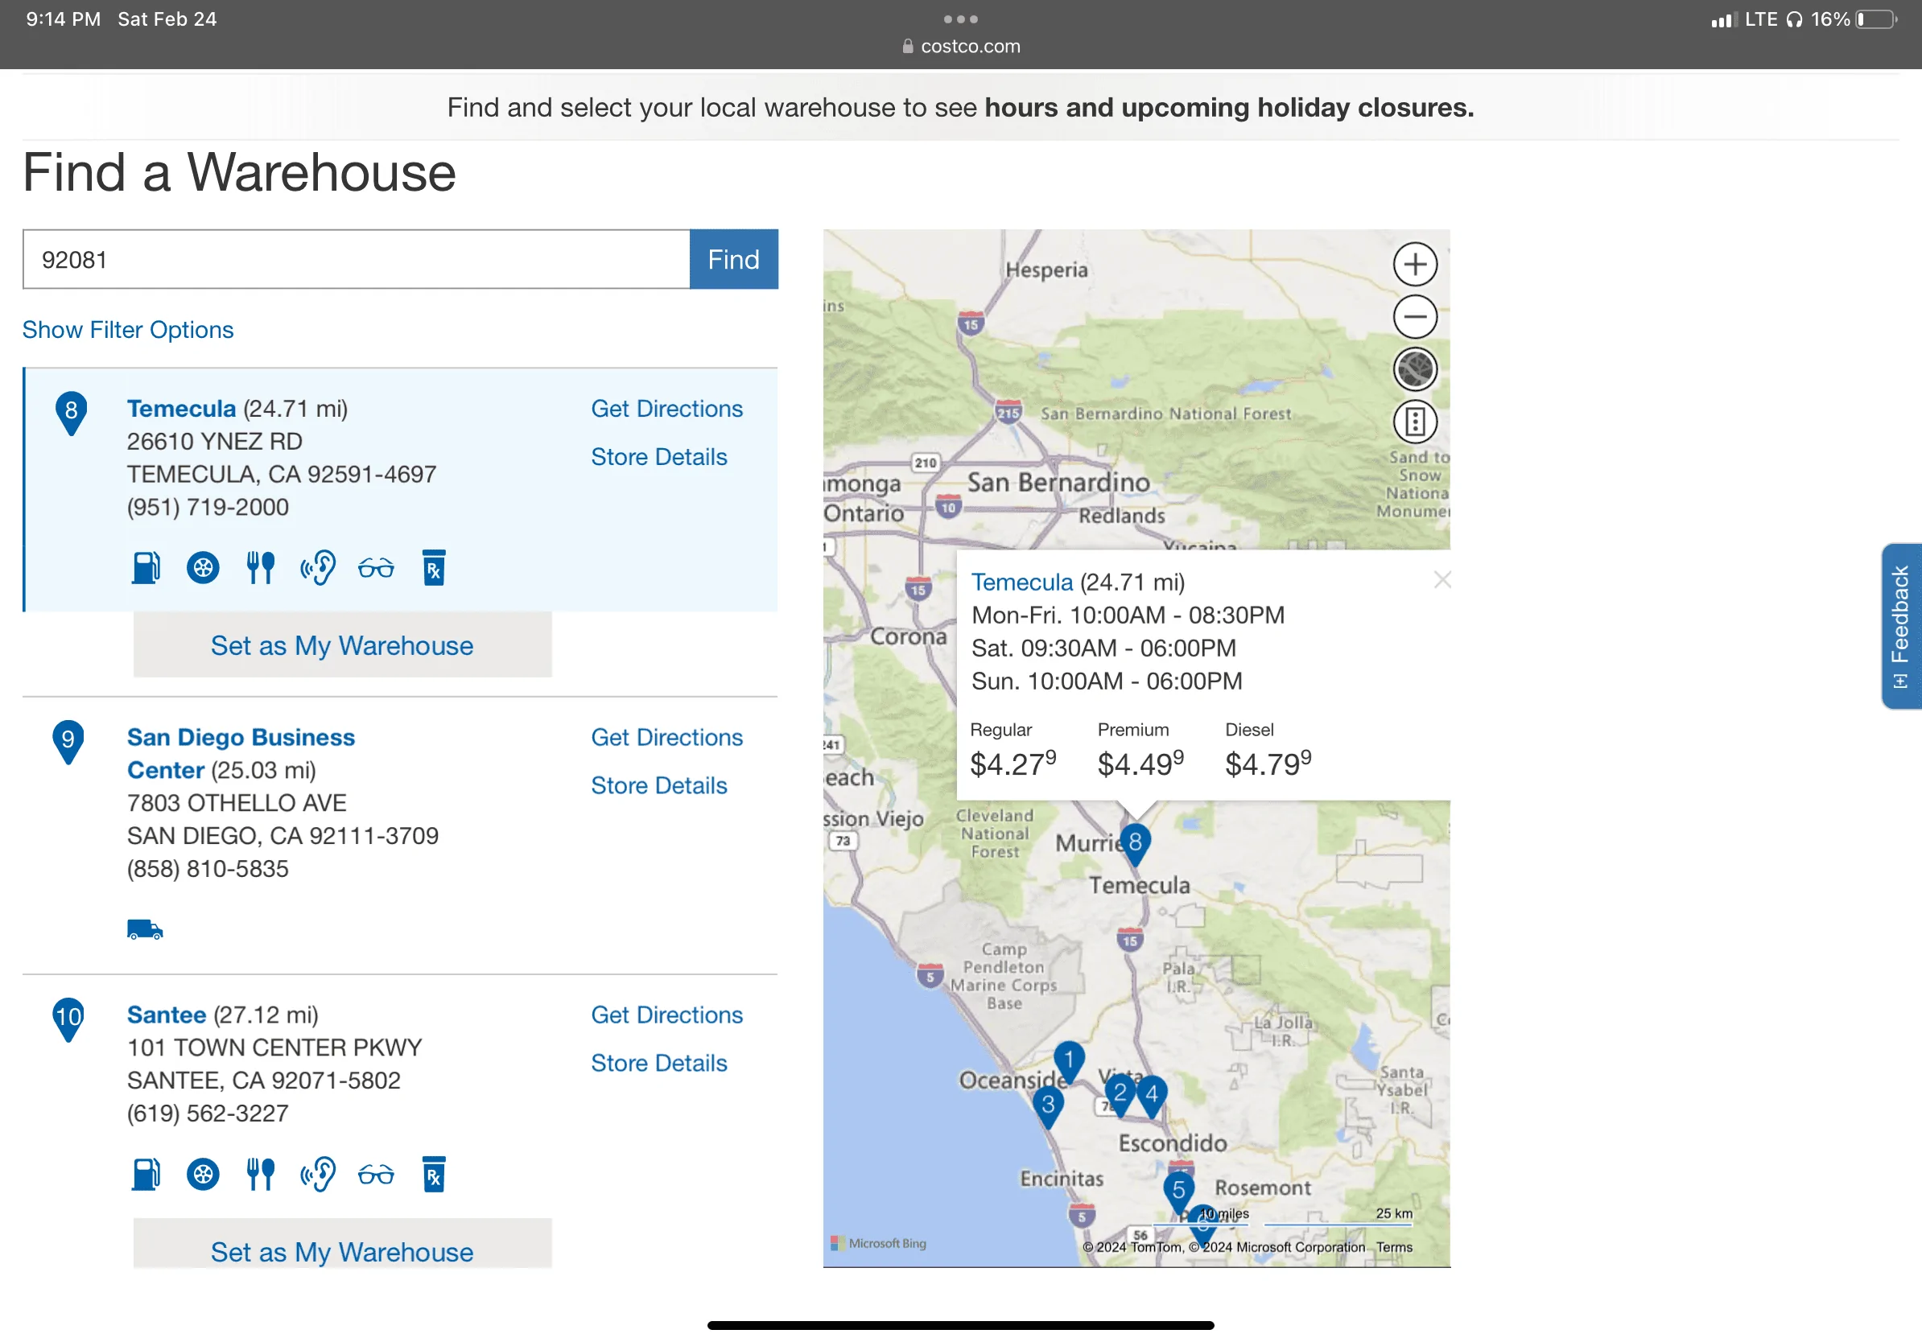Image resolution: width=1922 pixels, height=1342 pixels.
Task: Click the tire center icon under Temecula
Action: click(203, 568)
